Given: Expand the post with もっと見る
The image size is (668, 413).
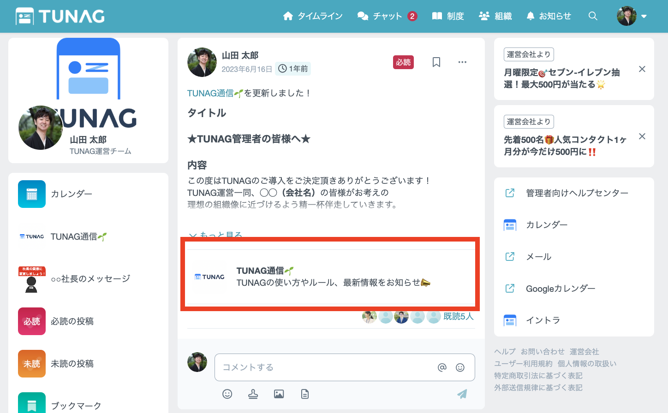Looking at the screenshot, I should (215, 236).
